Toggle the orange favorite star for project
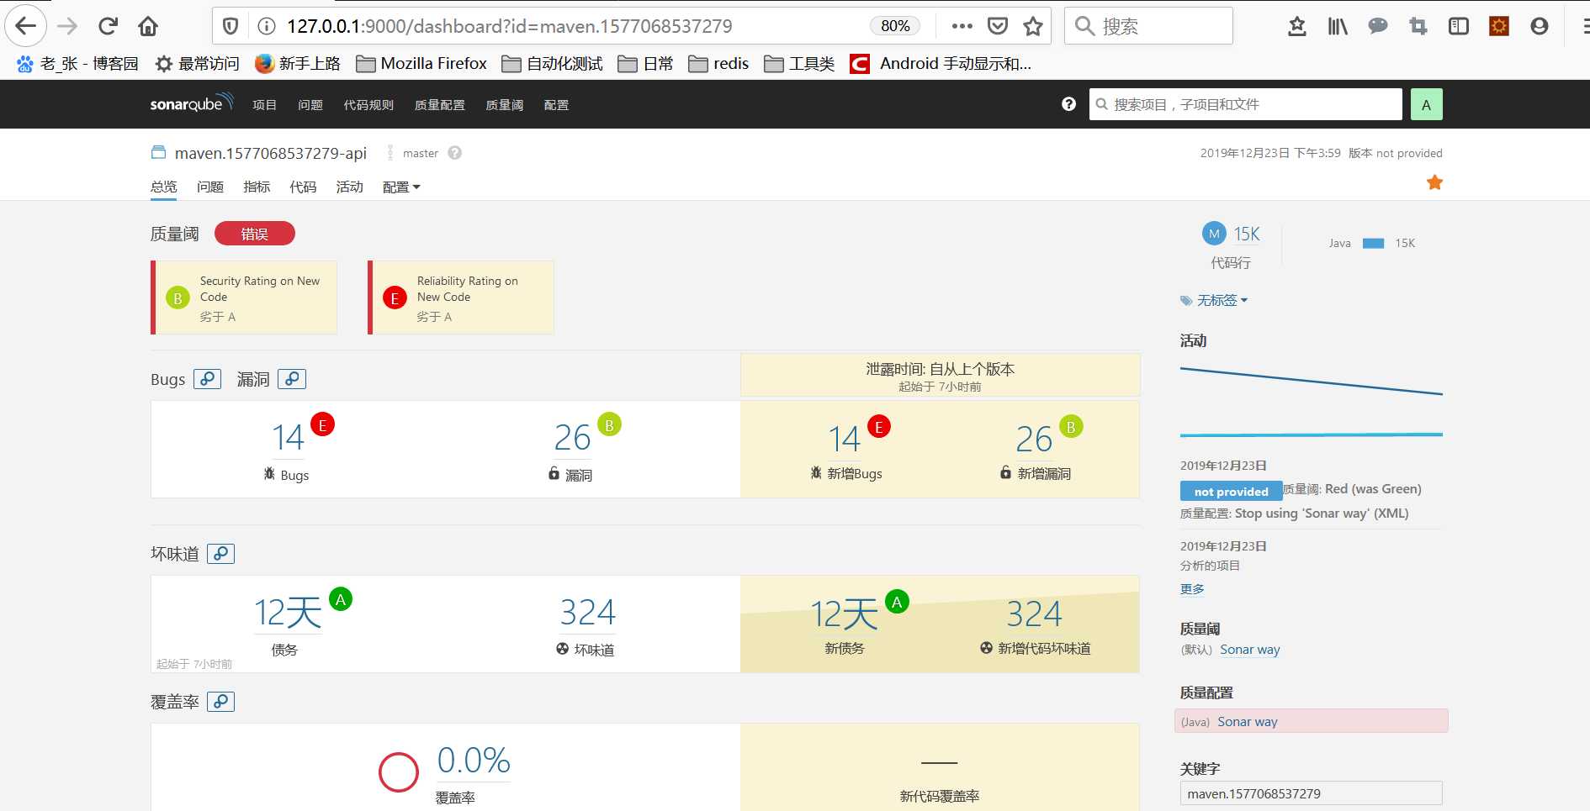This screenshot has width=1590, height=811. (1434, 182)
